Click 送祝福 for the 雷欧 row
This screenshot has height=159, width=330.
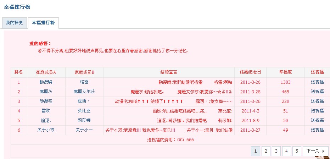pos(317,111)
